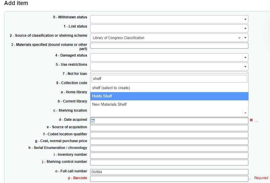The height and width of the screenshot is (183, 270).
Task: Click the ellipsis beside the Barcode field
Action: coord(250,178)
